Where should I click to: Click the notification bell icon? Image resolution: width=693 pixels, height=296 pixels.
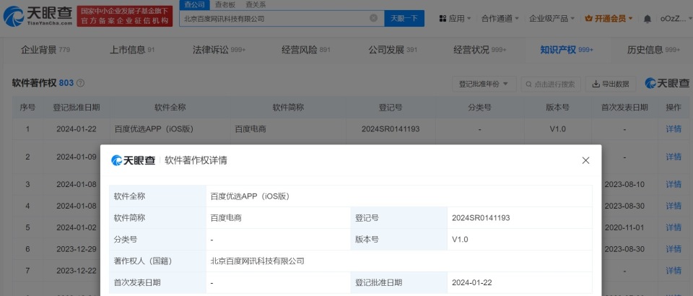click(647, 19)
